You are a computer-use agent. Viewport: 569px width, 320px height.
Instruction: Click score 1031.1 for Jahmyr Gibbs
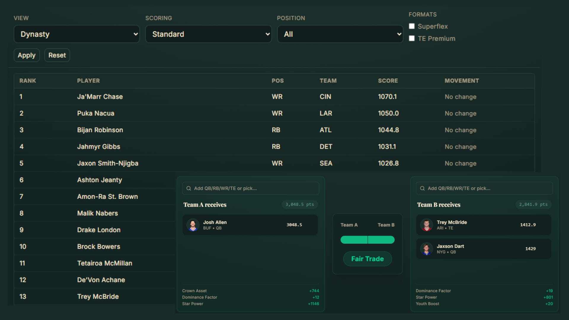click(x=387, y=146)
